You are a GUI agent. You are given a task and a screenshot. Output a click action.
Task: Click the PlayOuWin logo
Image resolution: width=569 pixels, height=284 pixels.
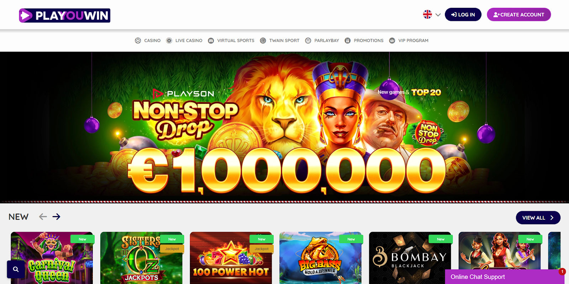(x=64, y=15)
